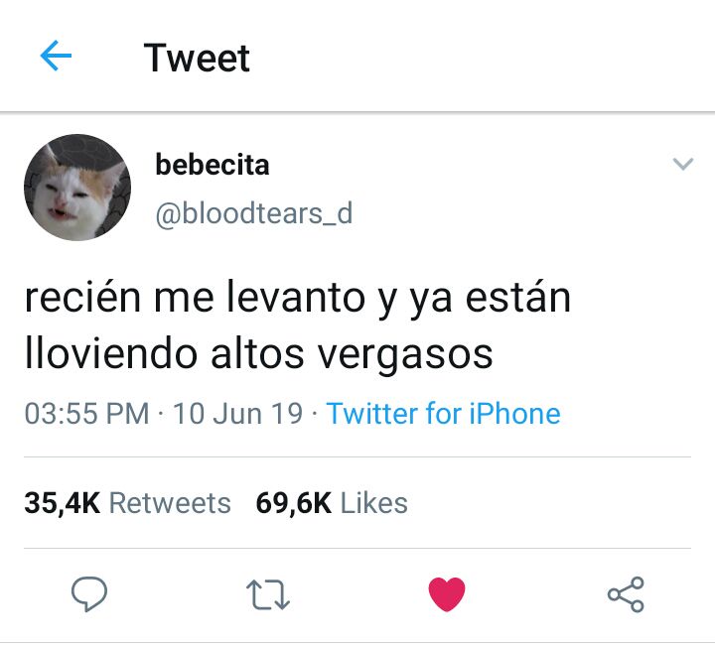Reply to the tweet with speech bubble icon

(x=89, y=593)
